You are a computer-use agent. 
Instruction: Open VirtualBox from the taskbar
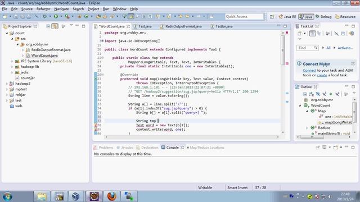[75, 196]
